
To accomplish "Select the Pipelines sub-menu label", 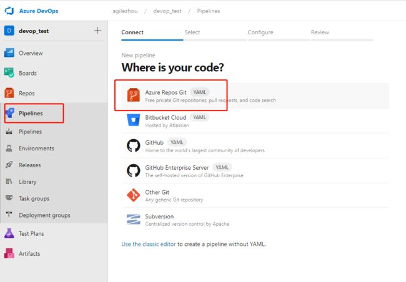I will point(31,132).
